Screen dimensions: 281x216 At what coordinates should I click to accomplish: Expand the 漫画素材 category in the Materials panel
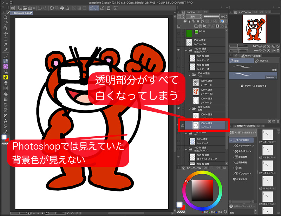[x=234, y=157]
